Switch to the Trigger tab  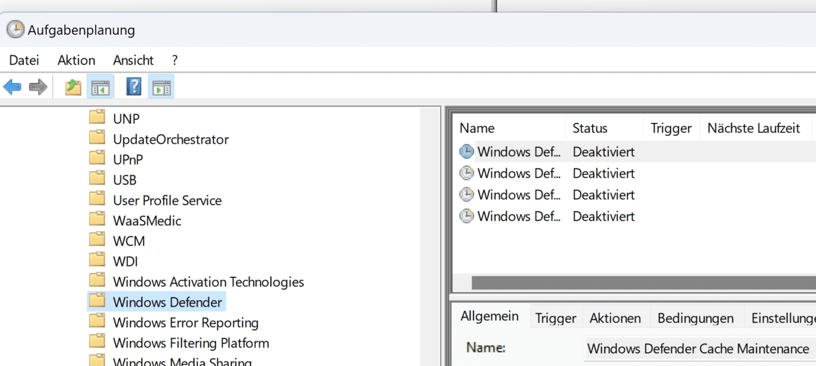pyautogui.click(x=555, y=318)
